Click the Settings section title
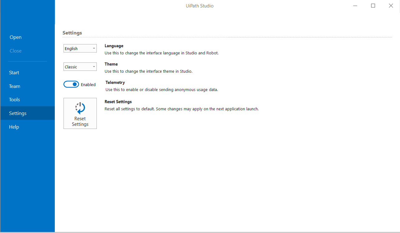Viewport: 400px width, 233px height. [72, 33]
